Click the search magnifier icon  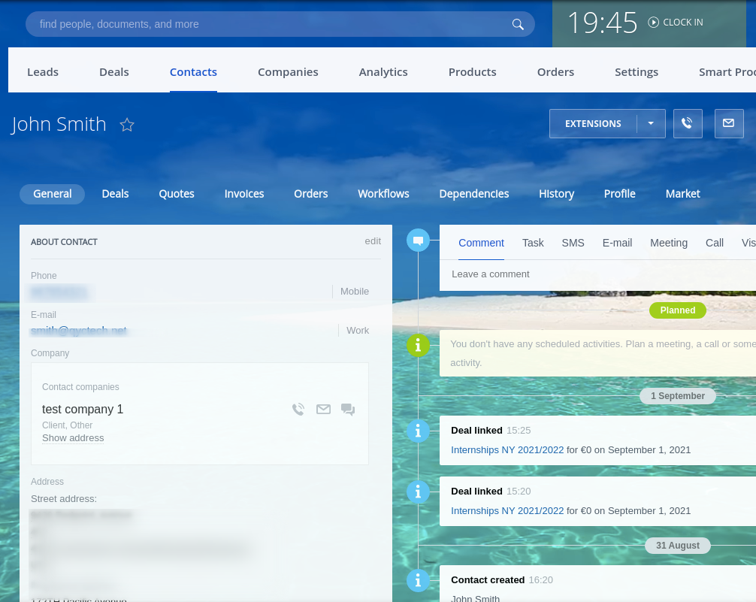pyautogui.click(x=518, y=24)
